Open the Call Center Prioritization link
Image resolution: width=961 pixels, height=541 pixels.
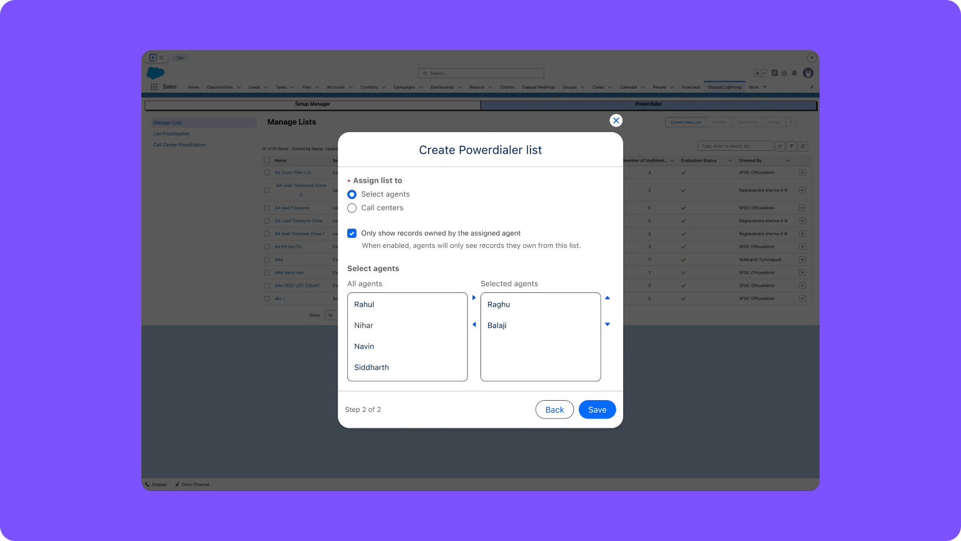[180, 145]
